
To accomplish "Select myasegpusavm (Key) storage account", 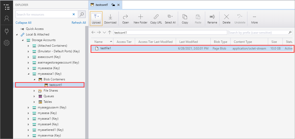I will 52,107.
